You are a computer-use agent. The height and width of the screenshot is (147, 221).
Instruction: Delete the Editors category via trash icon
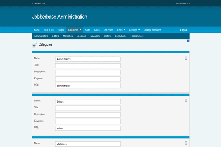coord(186,100)
